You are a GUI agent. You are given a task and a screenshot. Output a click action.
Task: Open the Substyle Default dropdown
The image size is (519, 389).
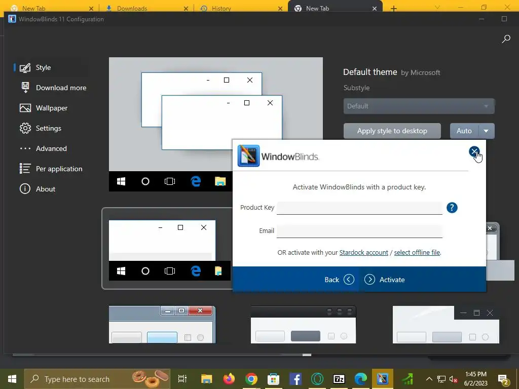click(x=419, y=106)
